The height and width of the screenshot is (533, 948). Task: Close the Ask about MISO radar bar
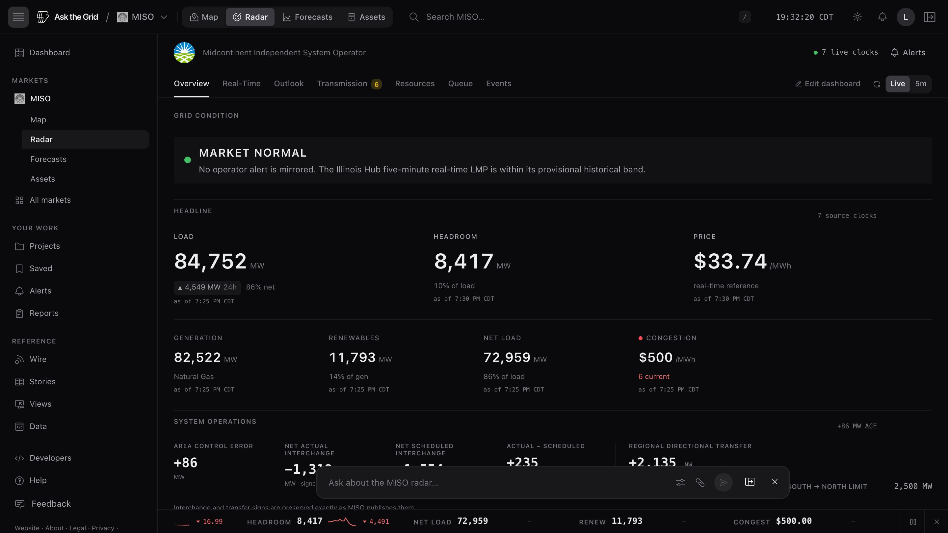775,482
